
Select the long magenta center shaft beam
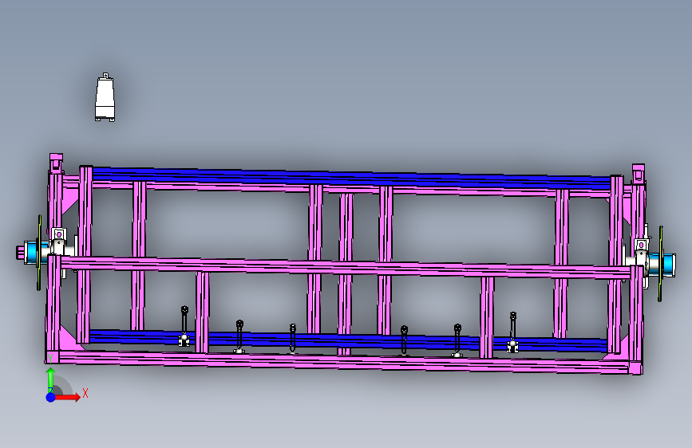coord(345,268)
